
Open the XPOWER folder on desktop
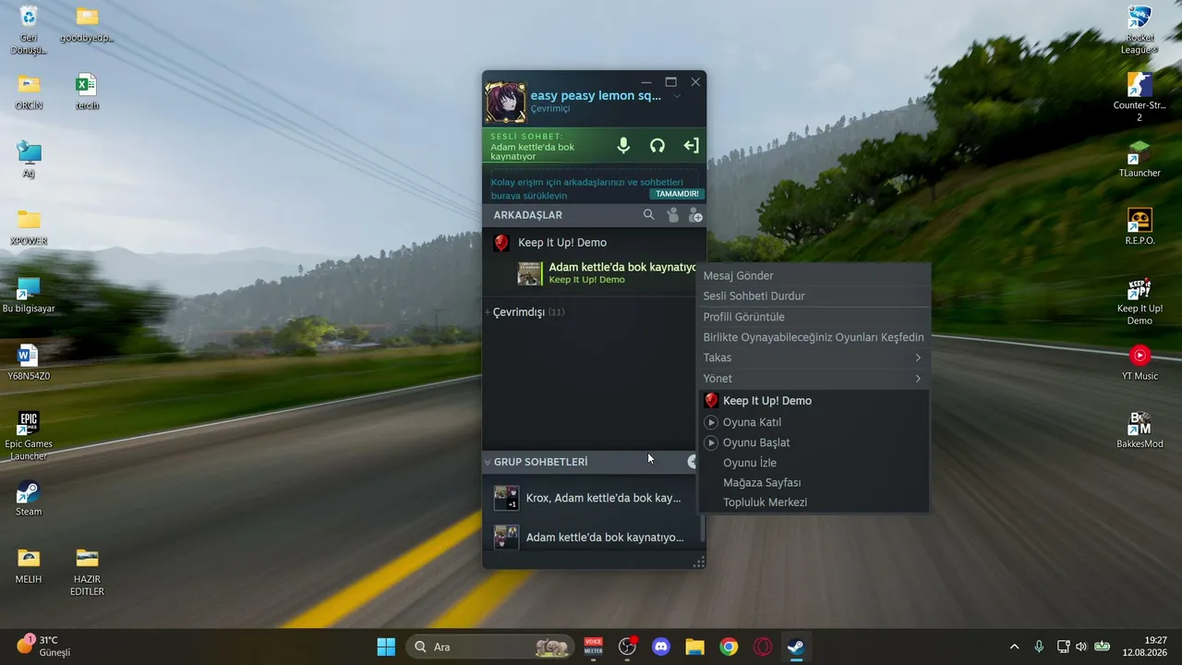(x=29, y=227)
